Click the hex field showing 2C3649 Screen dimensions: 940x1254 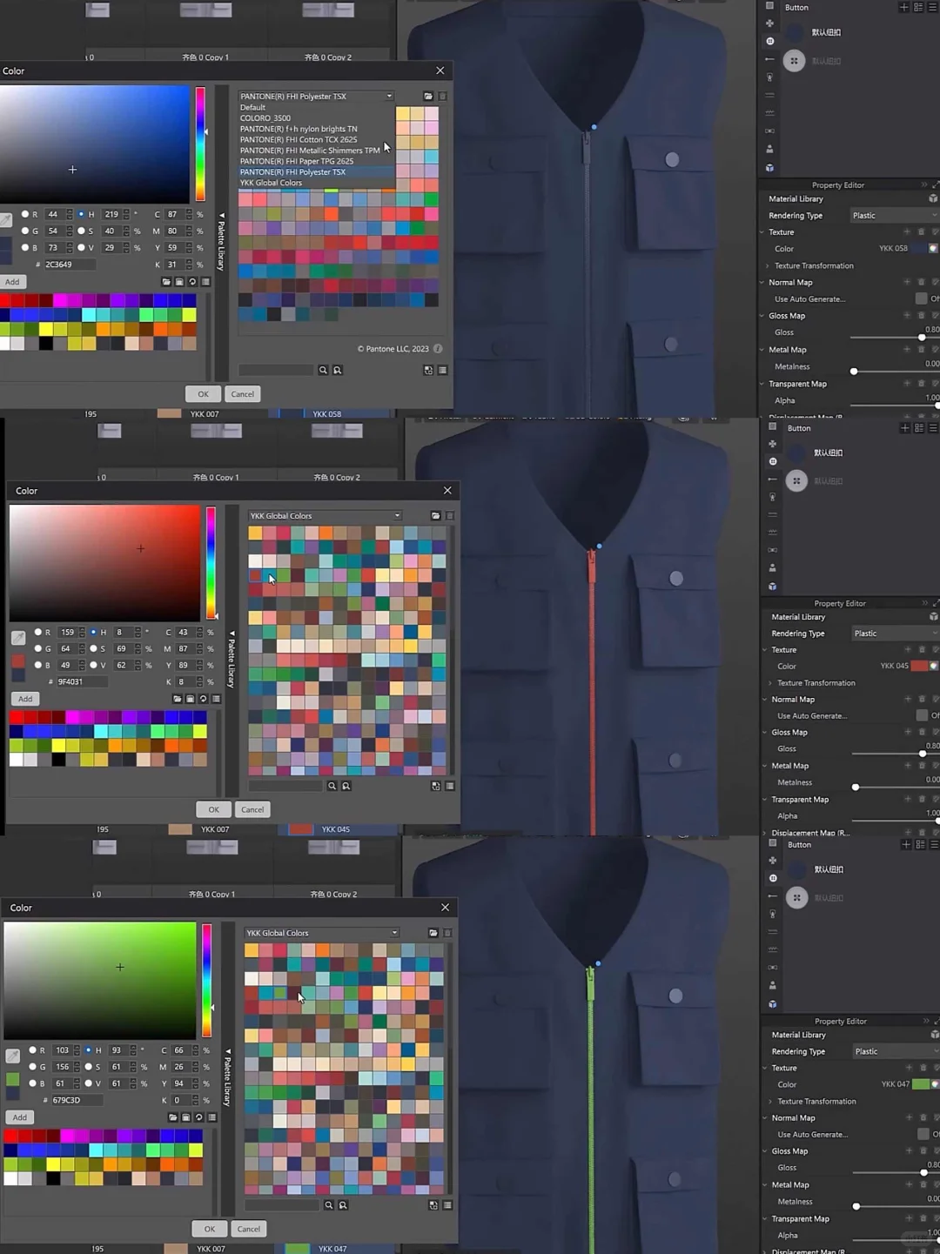tap(70, 265)
